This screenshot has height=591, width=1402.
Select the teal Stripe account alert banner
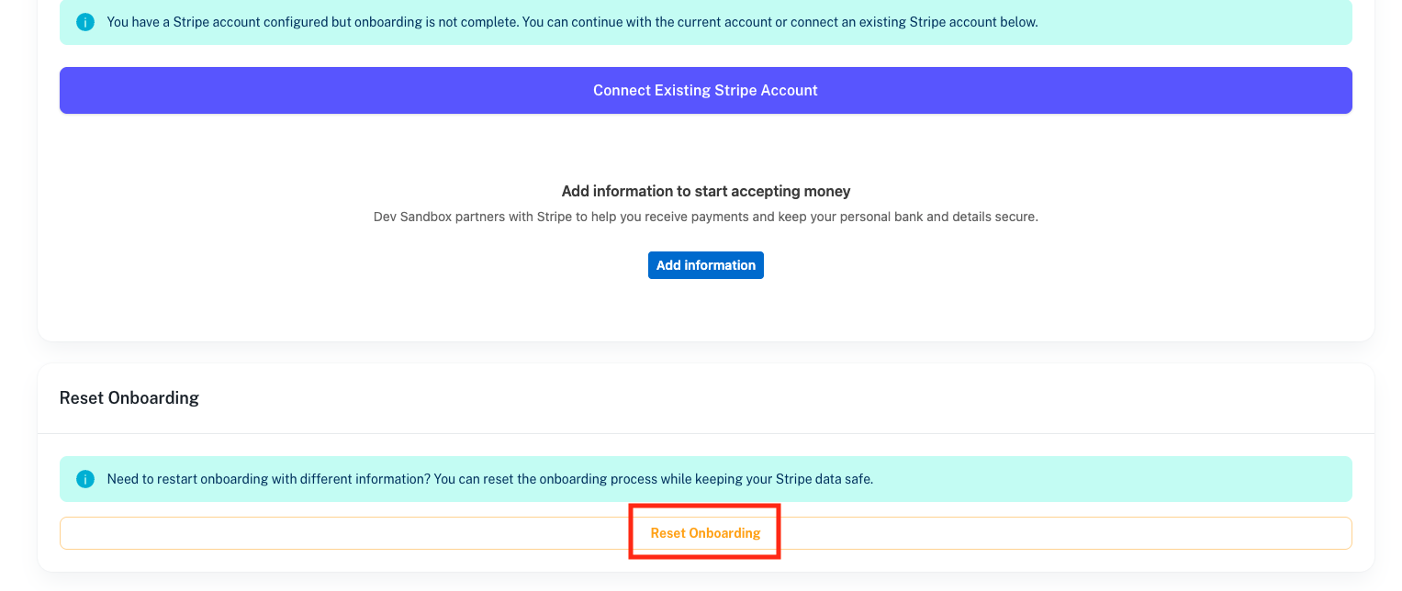click(1194, 22)
